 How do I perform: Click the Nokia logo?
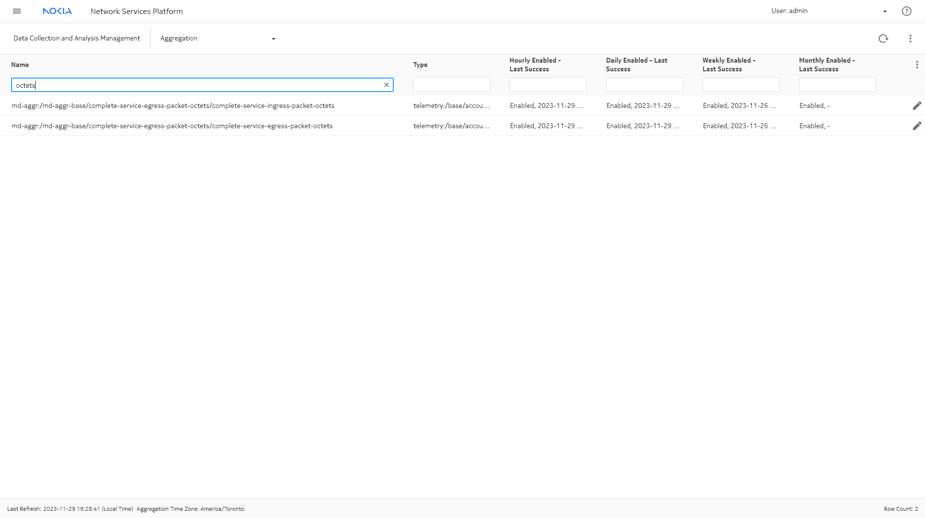point(57,11)
